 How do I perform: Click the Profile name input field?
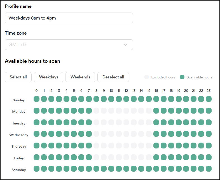click(x=69, y=18)
